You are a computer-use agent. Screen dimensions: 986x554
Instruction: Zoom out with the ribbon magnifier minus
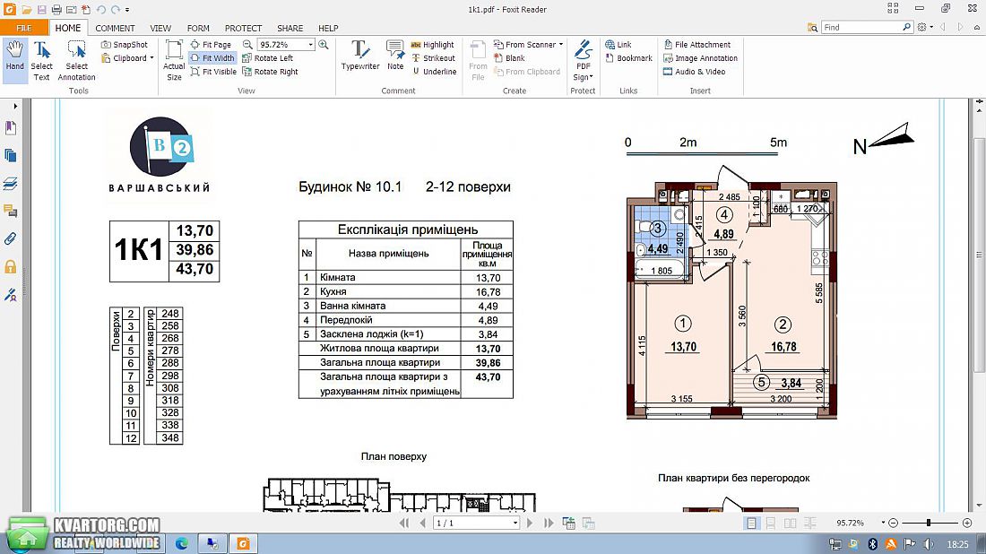tap(247, 45)
